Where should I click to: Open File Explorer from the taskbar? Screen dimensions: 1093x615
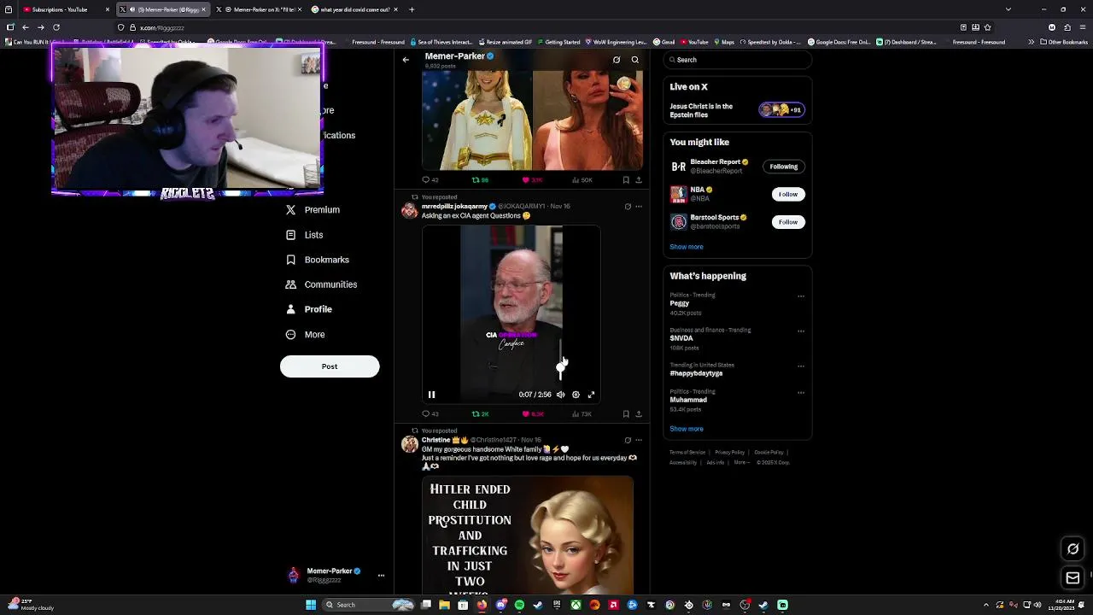point(444,605)
